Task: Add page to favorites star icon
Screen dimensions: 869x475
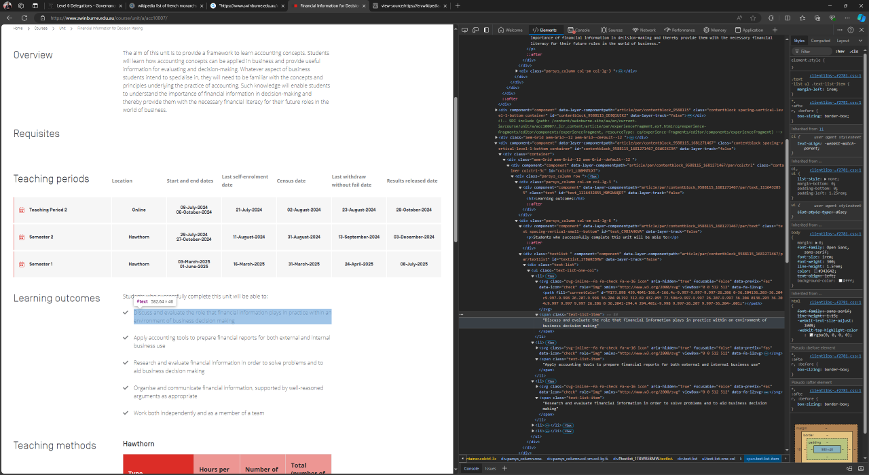Action: (x=752, y=18)
